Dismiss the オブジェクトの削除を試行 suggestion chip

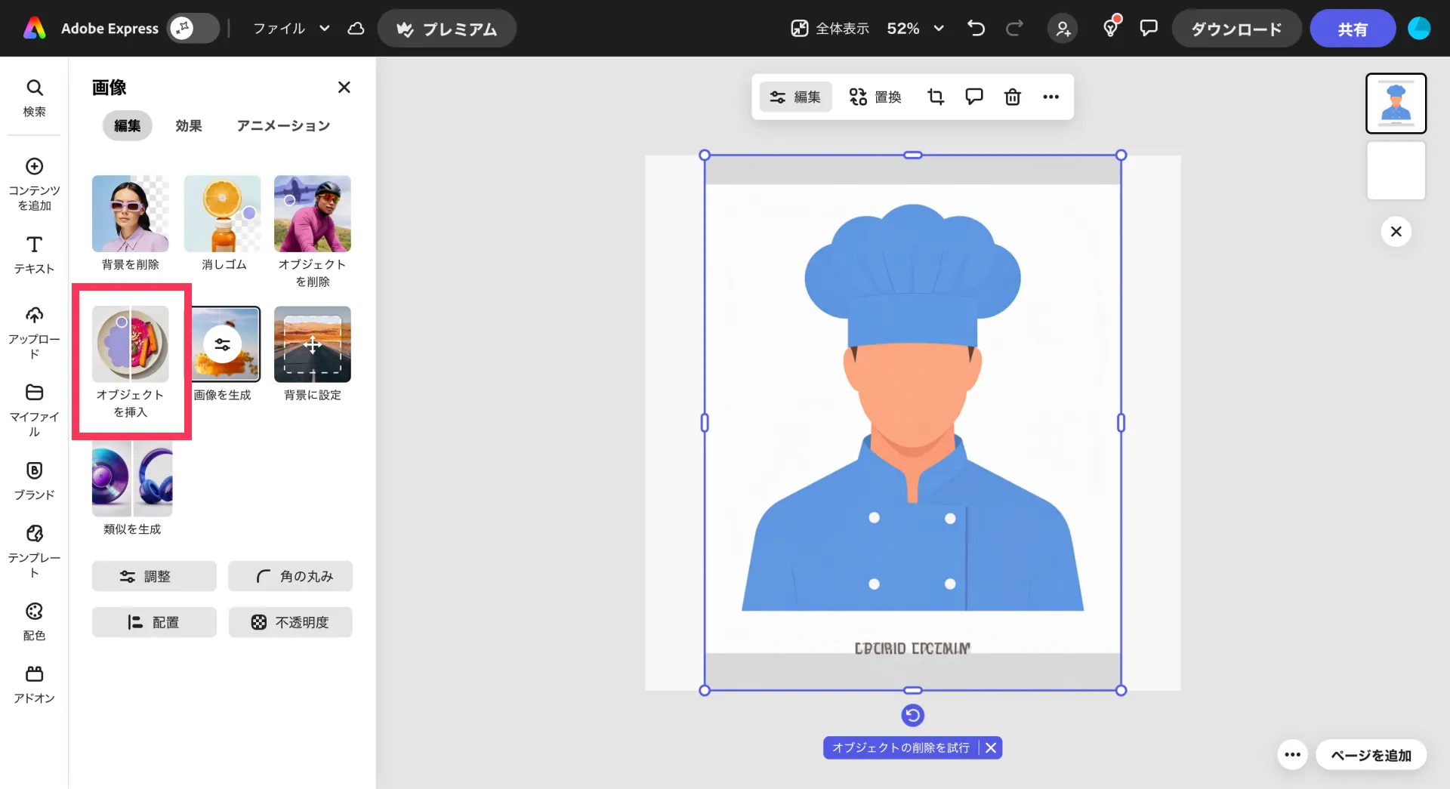(991, 747)
